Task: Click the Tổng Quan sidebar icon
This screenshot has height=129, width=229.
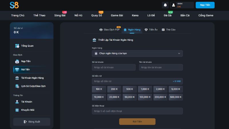Action: [x=17, y=46]
